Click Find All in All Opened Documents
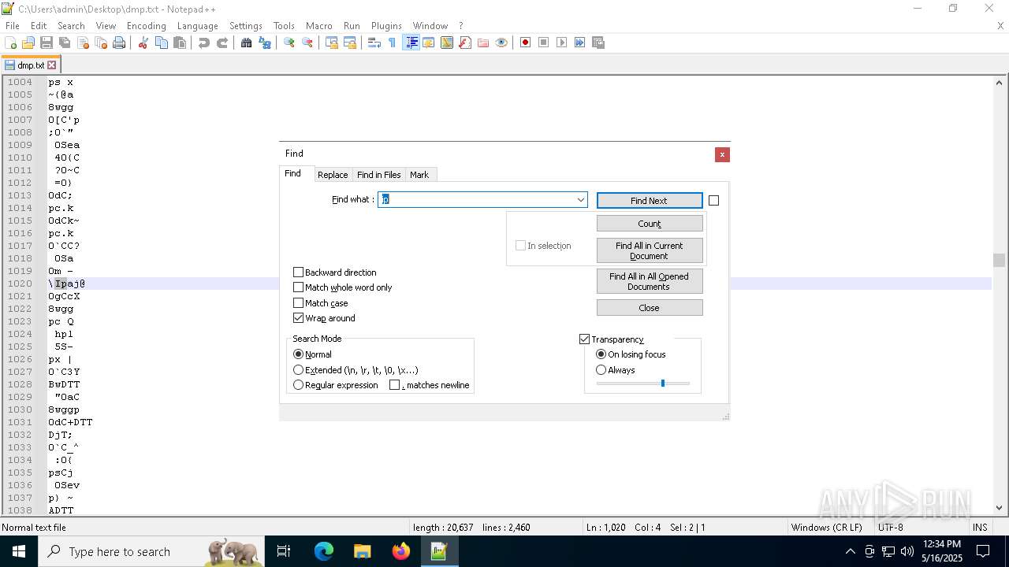1009x567 pixels. pyautogui.click(x=650, y=281)
